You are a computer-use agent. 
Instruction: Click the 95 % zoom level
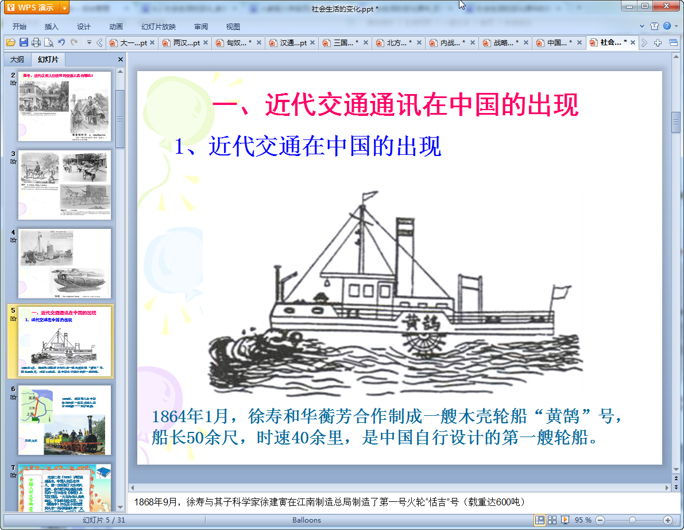pyautogui.click(x=583, y=520)
